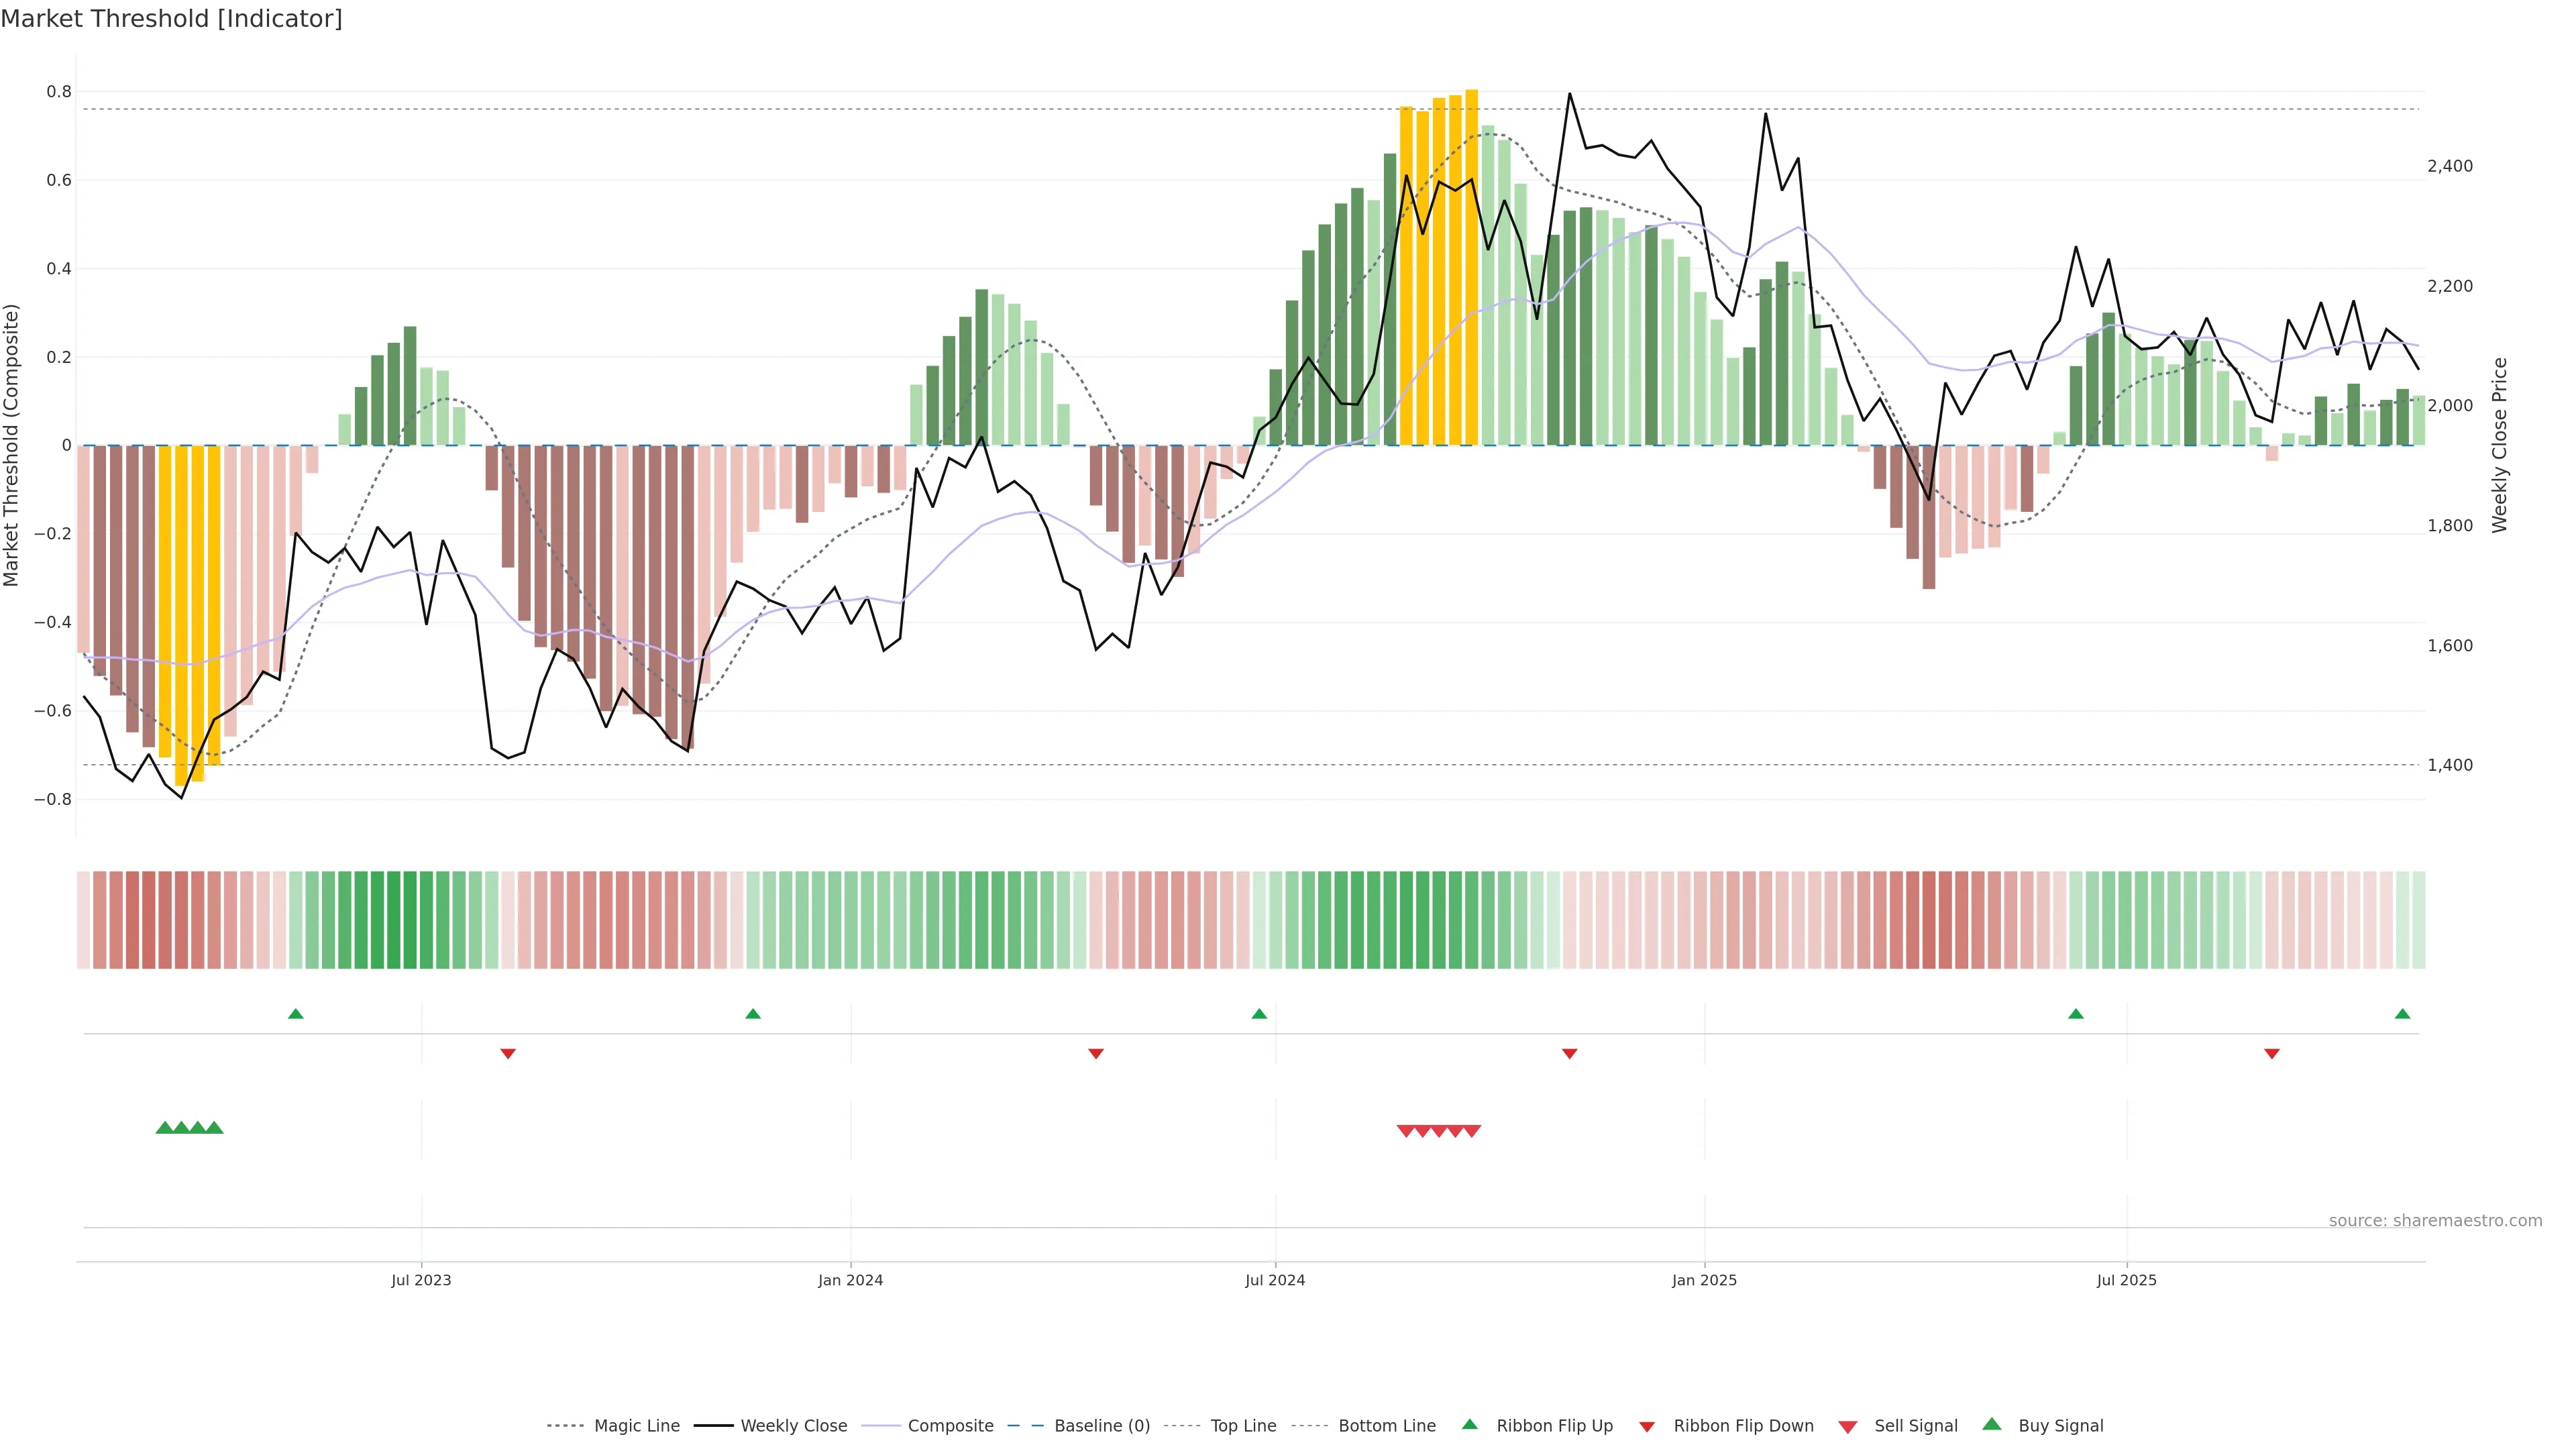Click Ribbon Flip Up legend triangle icon
The height and width of the screenshot is (1449, 2576).
[1469, 1424]
